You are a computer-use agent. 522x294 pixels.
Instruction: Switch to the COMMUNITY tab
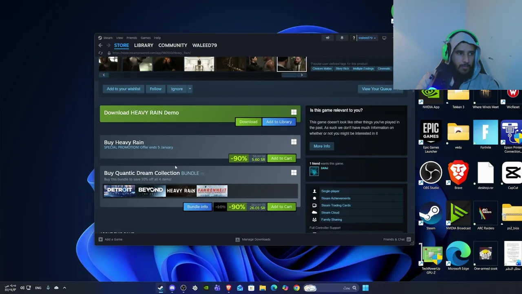pyautogui.click(x=173, y=45)
